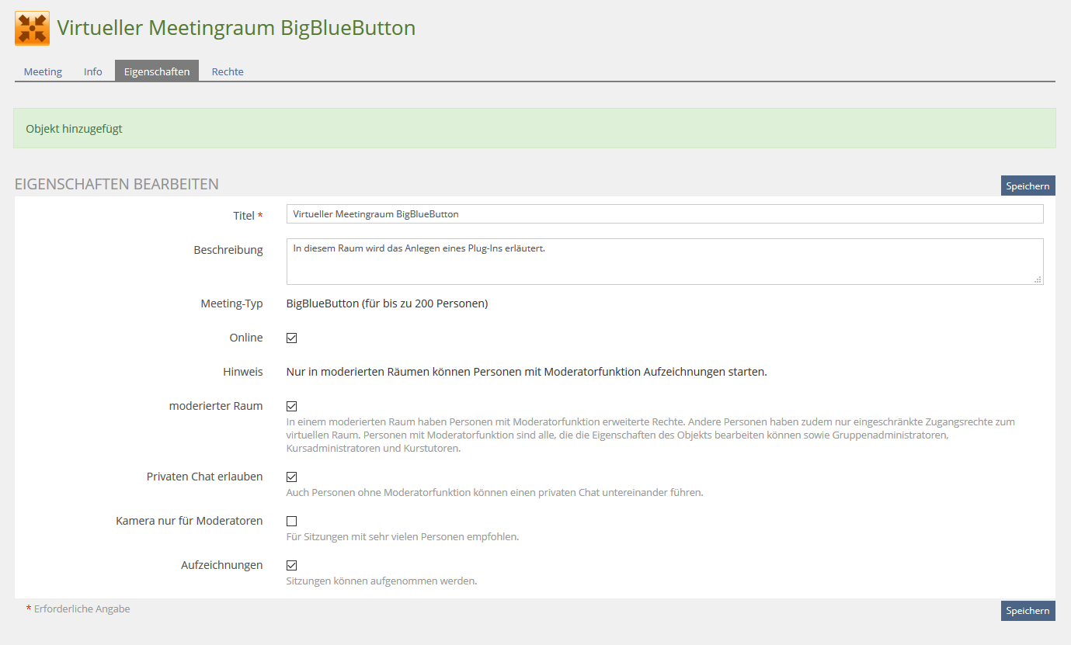Grab the Beschreibung textarea resize handle
Viewport: 1071px width, 645px height.
1038,279
